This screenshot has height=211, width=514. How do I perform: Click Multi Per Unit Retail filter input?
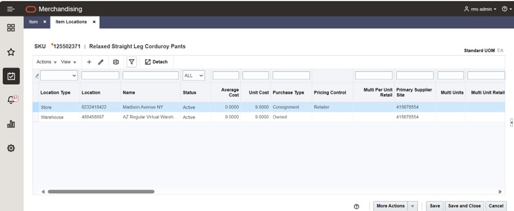point(373,75)
